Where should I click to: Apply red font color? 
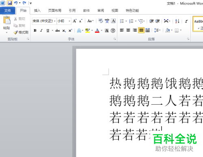(x=97, y=30)
